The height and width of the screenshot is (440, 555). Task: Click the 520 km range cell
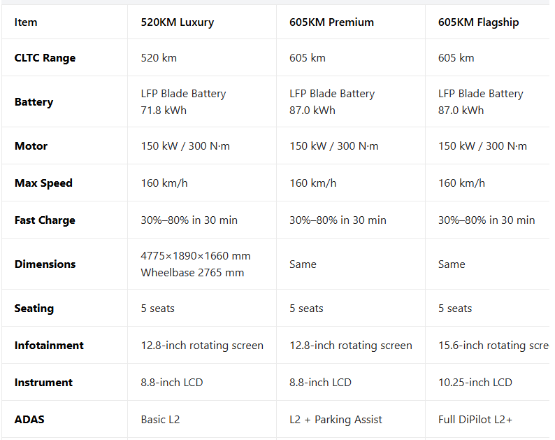pyautogui.click(x=159, y=58)
